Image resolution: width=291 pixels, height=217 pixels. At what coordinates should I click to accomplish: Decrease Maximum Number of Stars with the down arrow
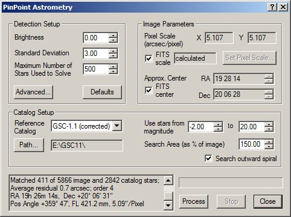point(113,71)
